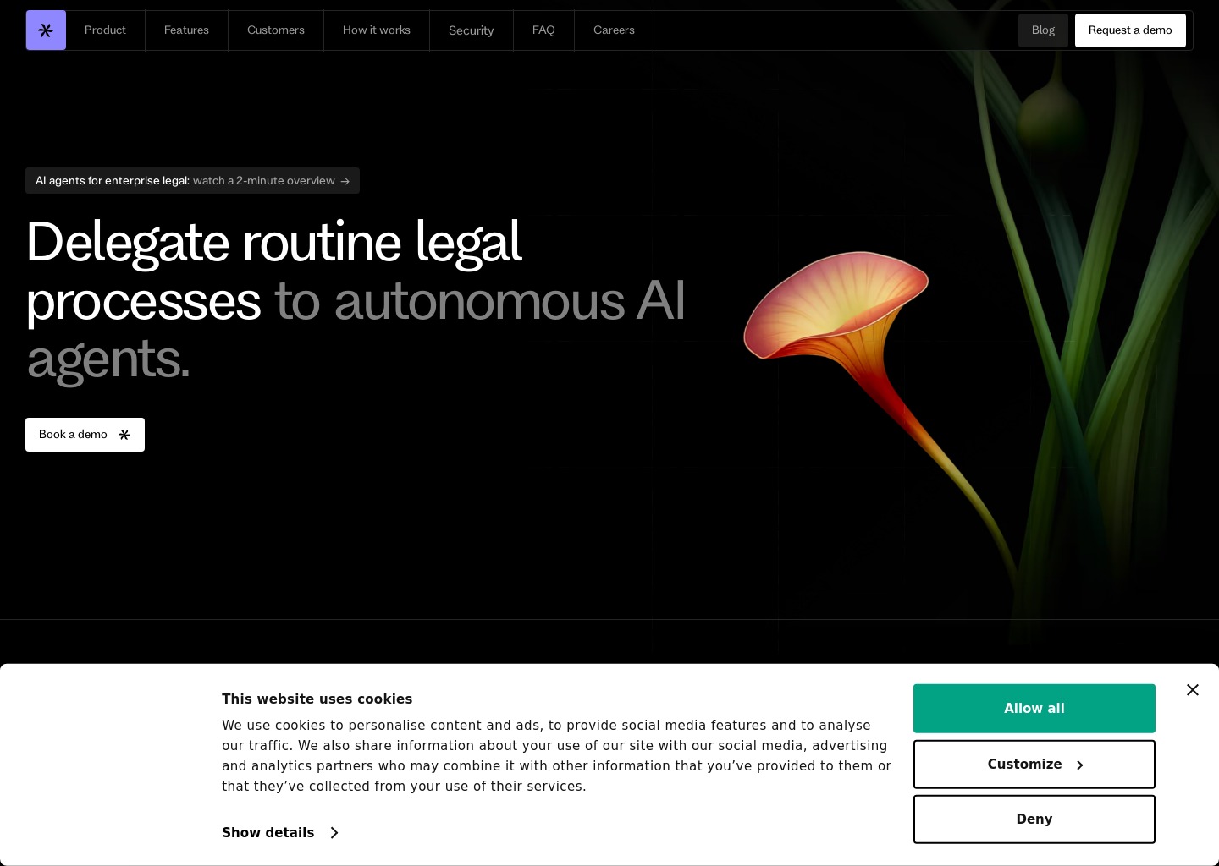Viewport: 1219px width, 866px height.
Task: Expand the Customize cookie options
Action: pyautogui.click(x=1034, y=765)
